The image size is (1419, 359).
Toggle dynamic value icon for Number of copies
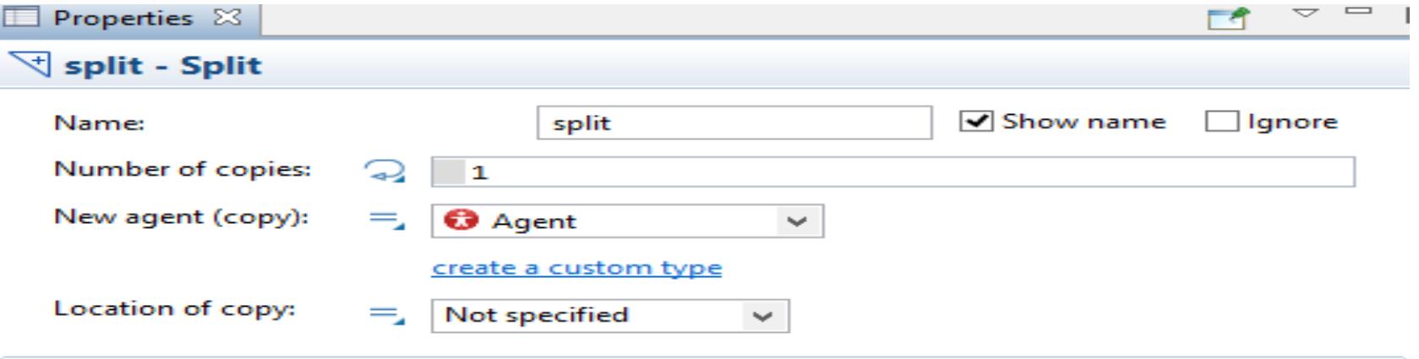(386, 171)
